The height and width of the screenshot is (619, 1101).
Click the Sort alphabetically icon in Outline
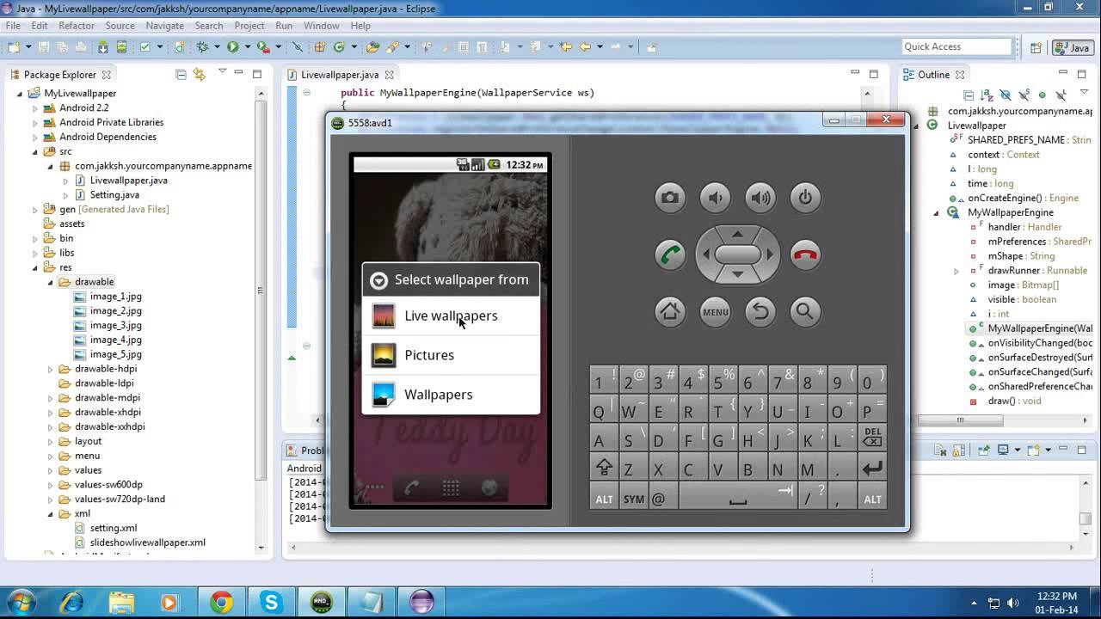pos(988,95)
